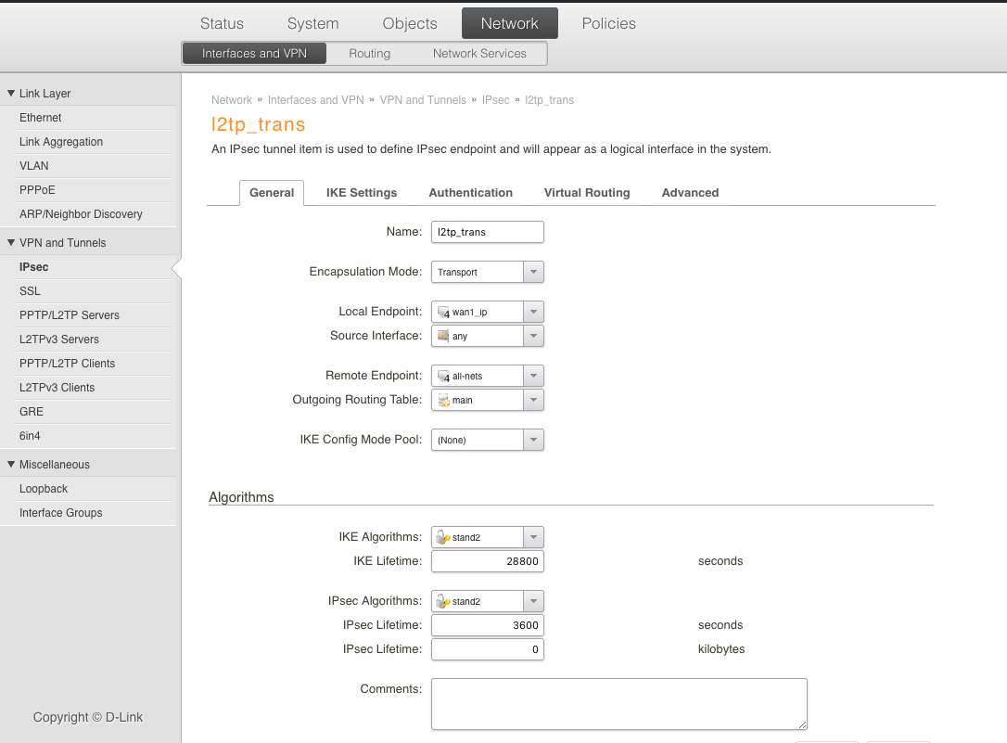The height and width of the screenshot is (743, 1007).
Task: Collapse the Miscellaneous sidebar section
Action: click(x=11, y=465)
